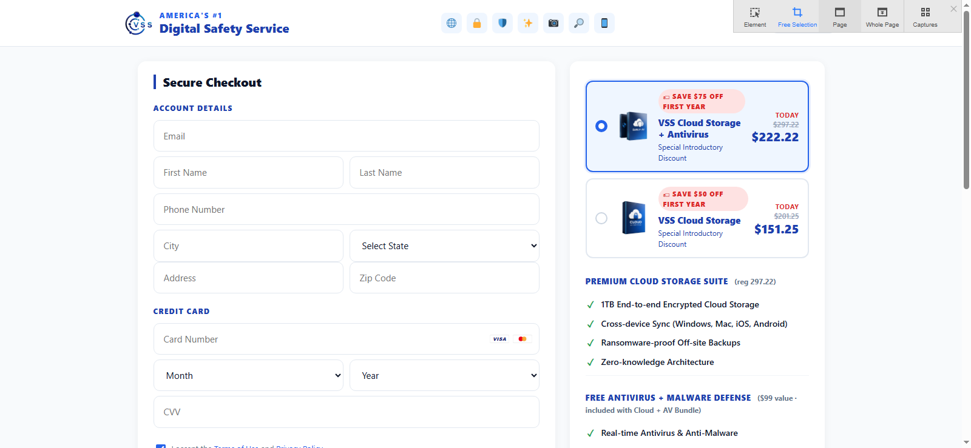Click the camera icon in the header
The image size is (971, 448).
(553, 23)
